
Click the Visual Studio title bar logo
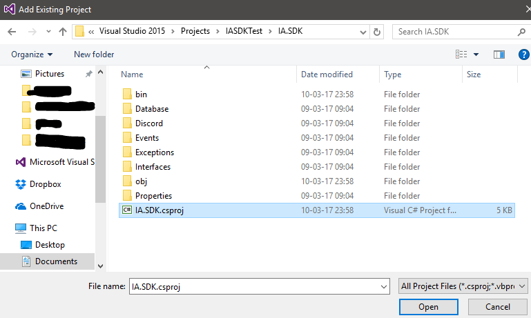coord(9,9)
